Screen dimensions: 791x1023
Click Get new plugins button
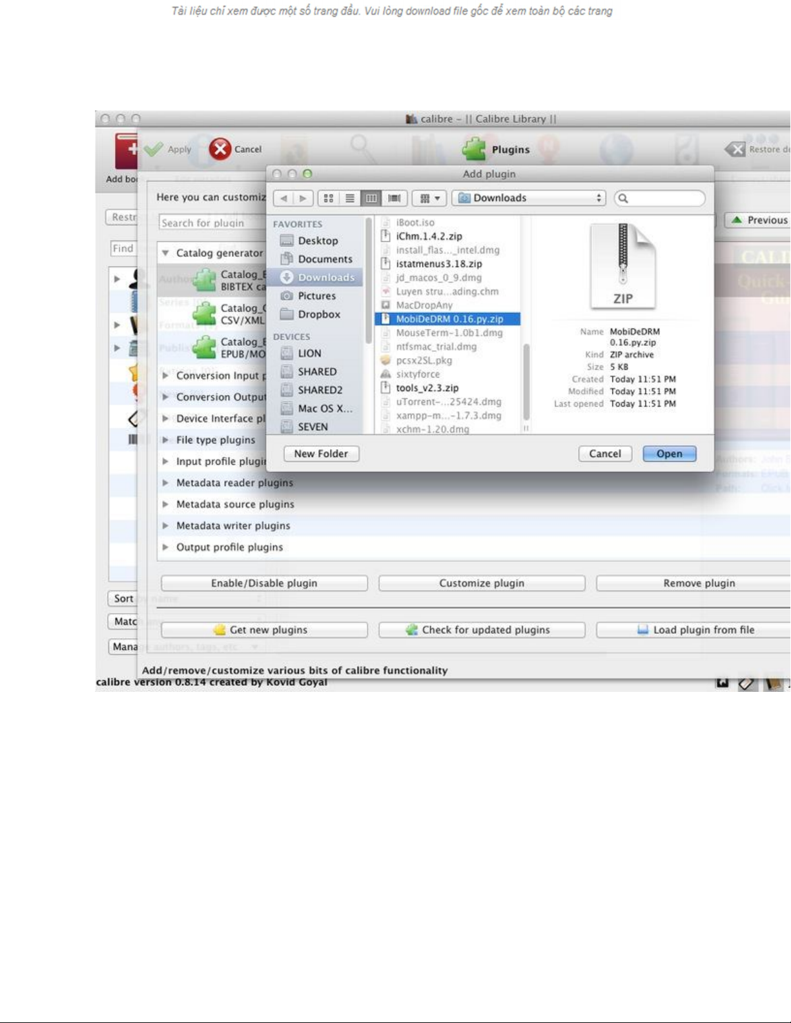[x=264, y=630]
